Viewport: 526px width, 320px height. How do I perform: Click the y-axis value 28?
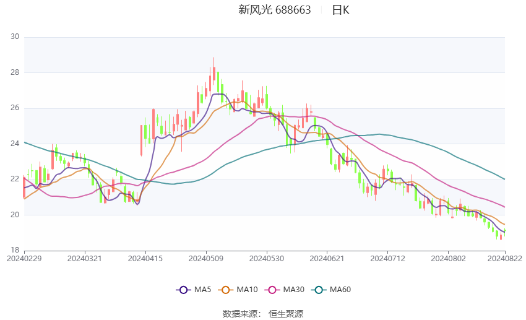(x=15, y=72)
